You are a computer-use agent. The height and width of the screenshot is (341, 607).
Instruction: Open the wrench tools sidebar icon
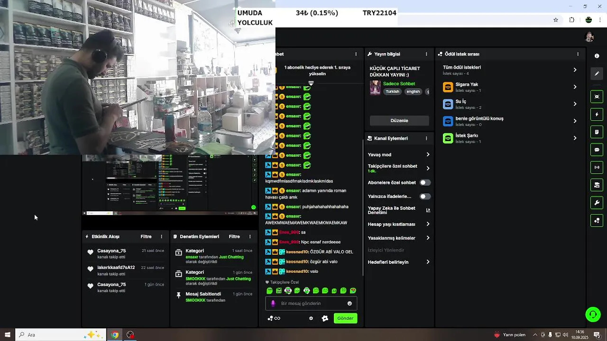pyautogui.click(x=597, y=203)
